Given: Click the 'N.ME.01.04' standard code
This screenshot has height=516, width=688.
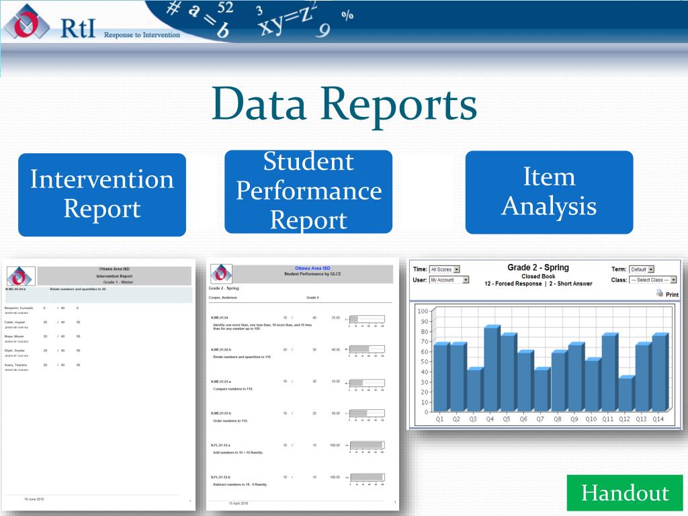Looking at the screenshot, I should point(220,318).
